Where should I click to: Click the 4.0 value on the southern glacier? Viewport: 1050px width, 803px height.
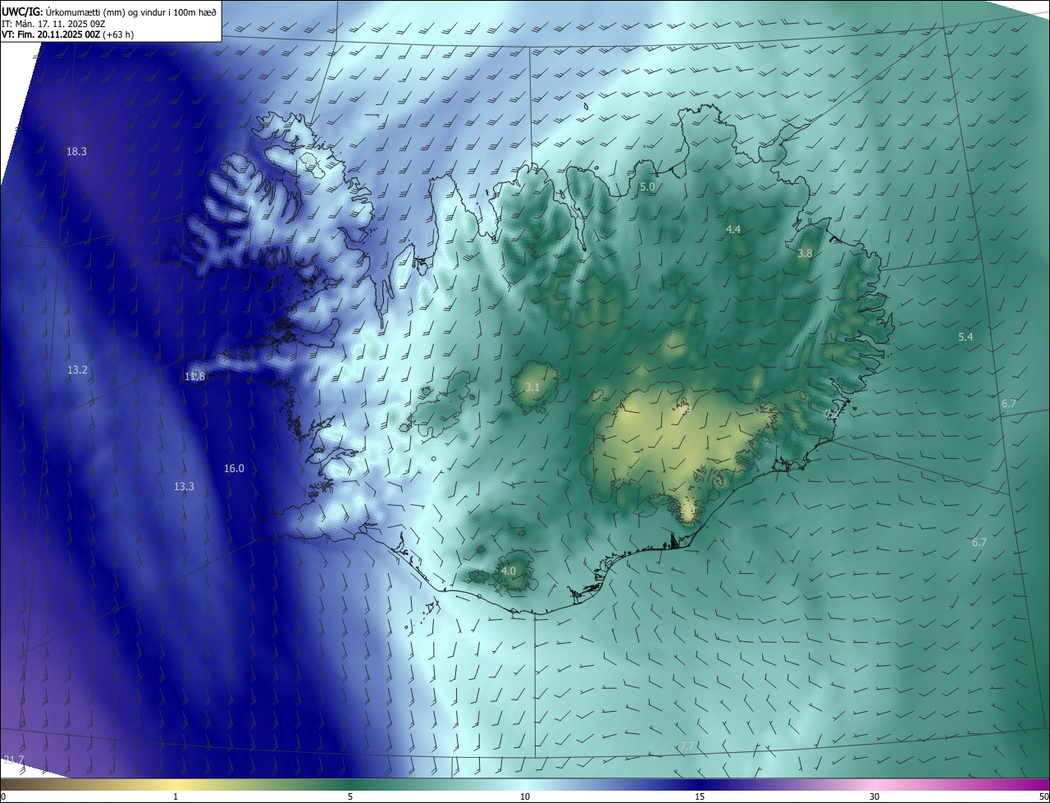(x=509, y=571)
